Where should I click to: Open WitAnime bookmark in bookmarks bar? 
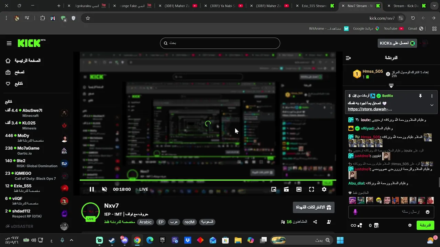point(329,28)
